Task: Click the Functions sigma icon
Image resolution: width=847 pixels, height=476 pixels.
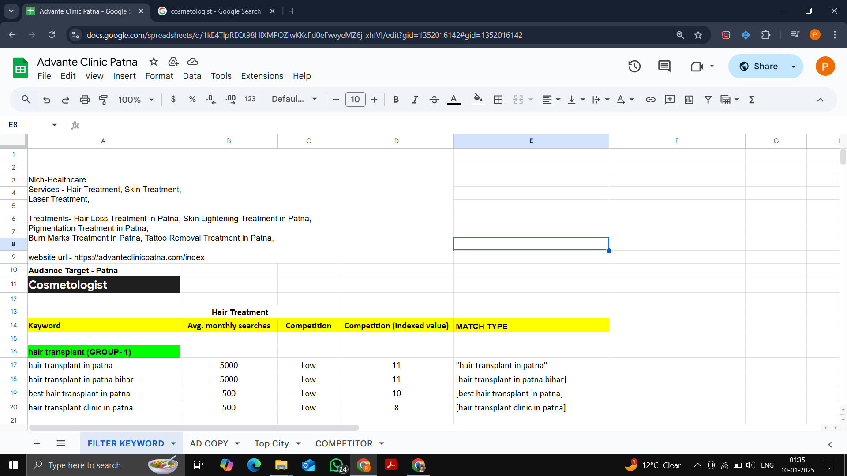Action: pyautogui.click(x=752, y=100)
